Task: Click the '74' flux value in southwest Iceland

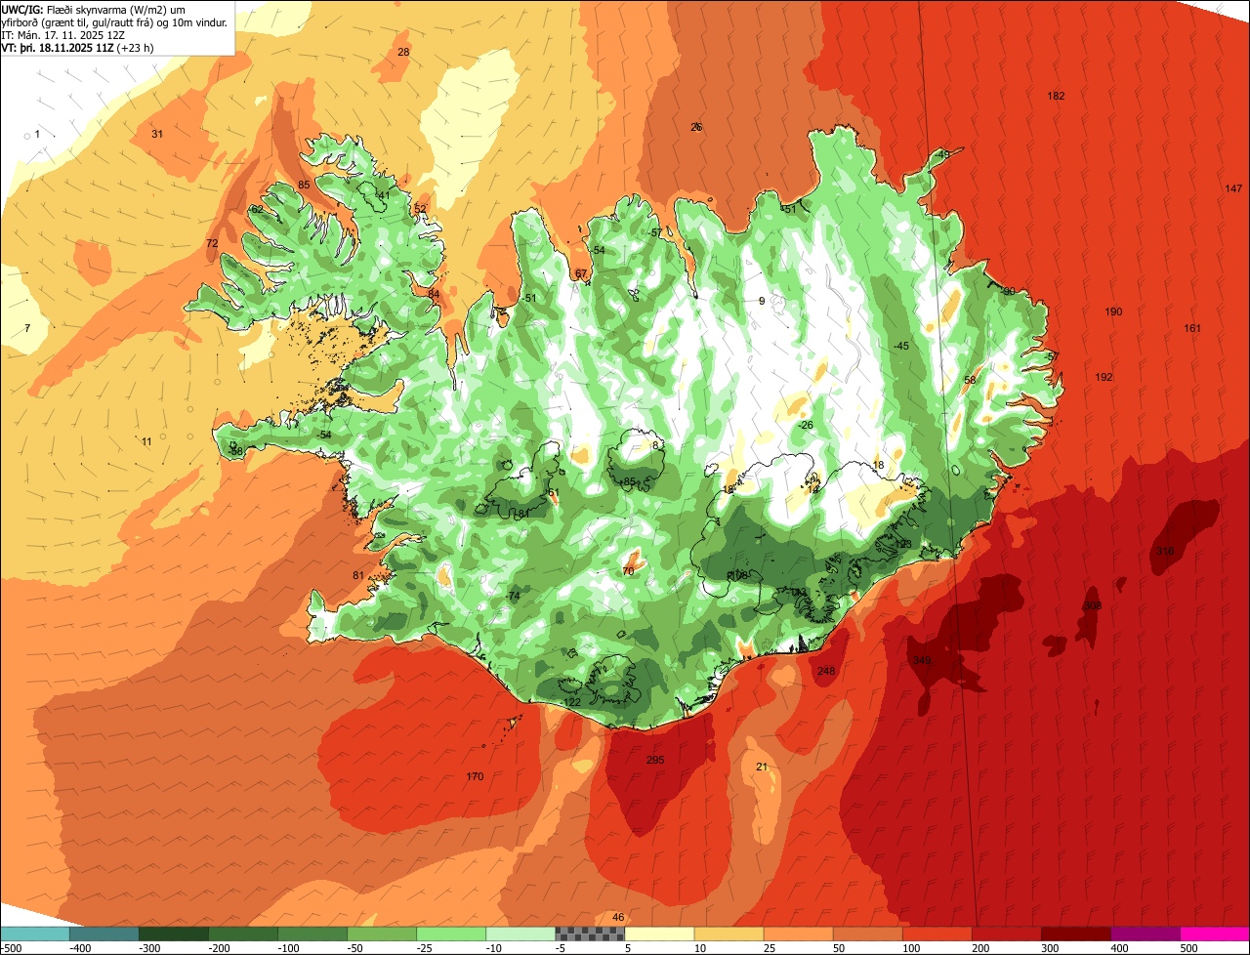Action: (x=514, y=596)
